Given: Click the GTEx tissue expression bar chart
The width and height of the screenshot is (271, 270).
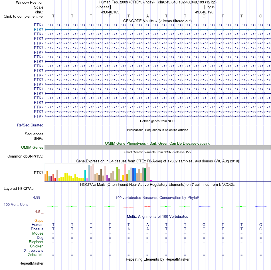Looking at the screenshot, I should (x=98, y=172).
